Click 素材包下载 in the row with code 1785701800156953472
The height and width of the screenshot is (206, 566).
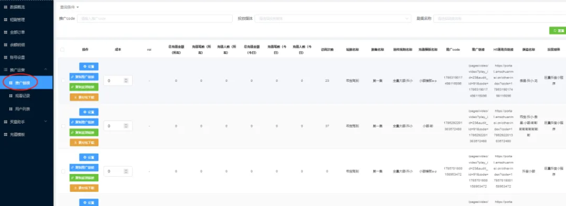pyautogui.click(x=84, y=188)
